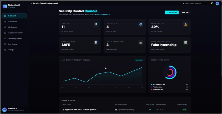This screenshot has height=114, width=222.
Task: Click the Security Operations Command title
Action: tap(45, 3)
